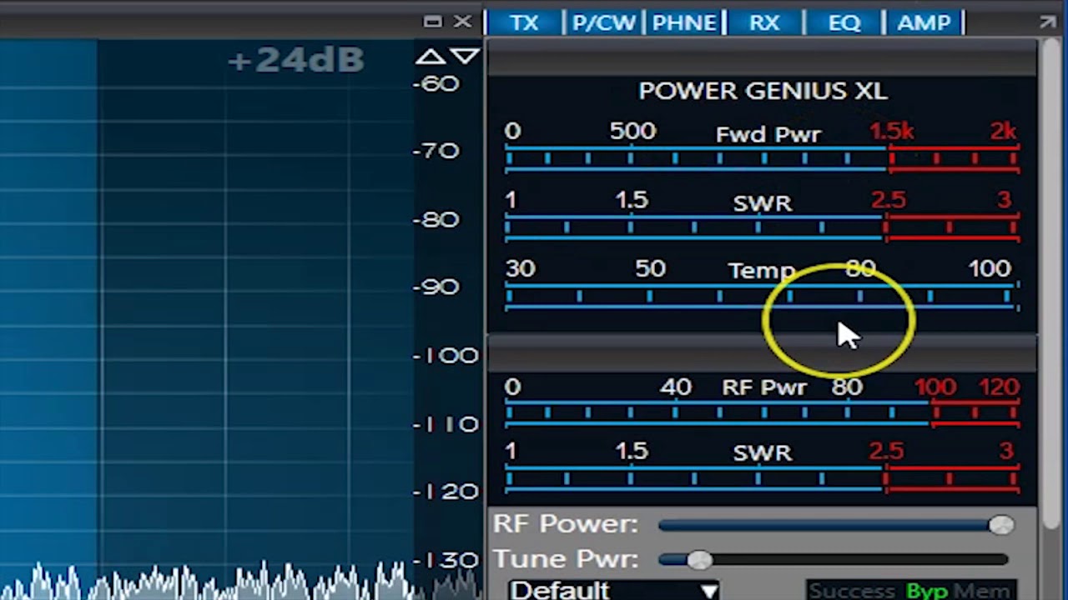
Task: Click the RF Pwr meter bar
Action: pos(762,413)
